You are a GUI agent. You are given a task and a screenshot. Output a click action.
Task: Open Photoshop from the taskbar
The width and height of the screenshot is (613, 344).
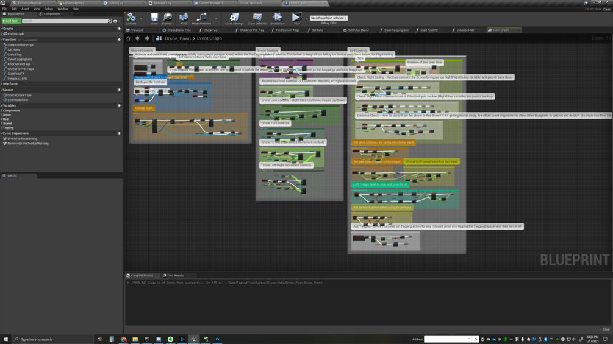point(217,339)
